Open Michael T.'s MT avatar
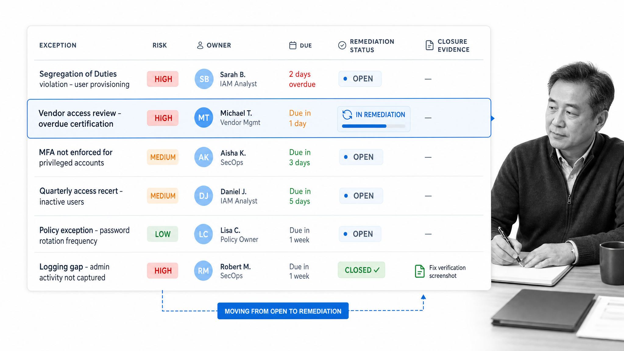The width and height of the screenshot is (624, 351). coord(204,118)
